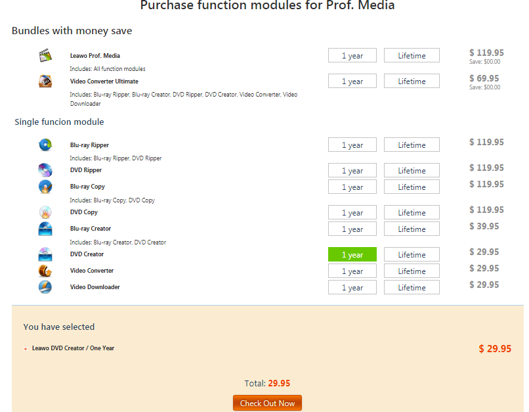This screenshot has width=529, height=412.
Task: Click the Blu-ray Copy product name
Action: [87, 187]
